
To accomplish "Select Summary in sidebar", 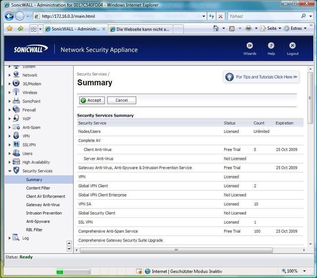I will tap(39, 179).
